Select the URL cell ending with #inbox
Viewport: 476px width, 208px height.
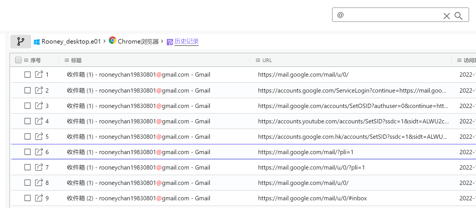pos(312,198)
